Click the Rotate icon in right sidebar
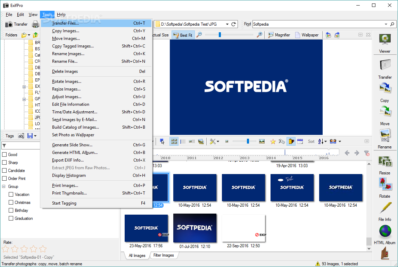 click(x=385, y=184)
